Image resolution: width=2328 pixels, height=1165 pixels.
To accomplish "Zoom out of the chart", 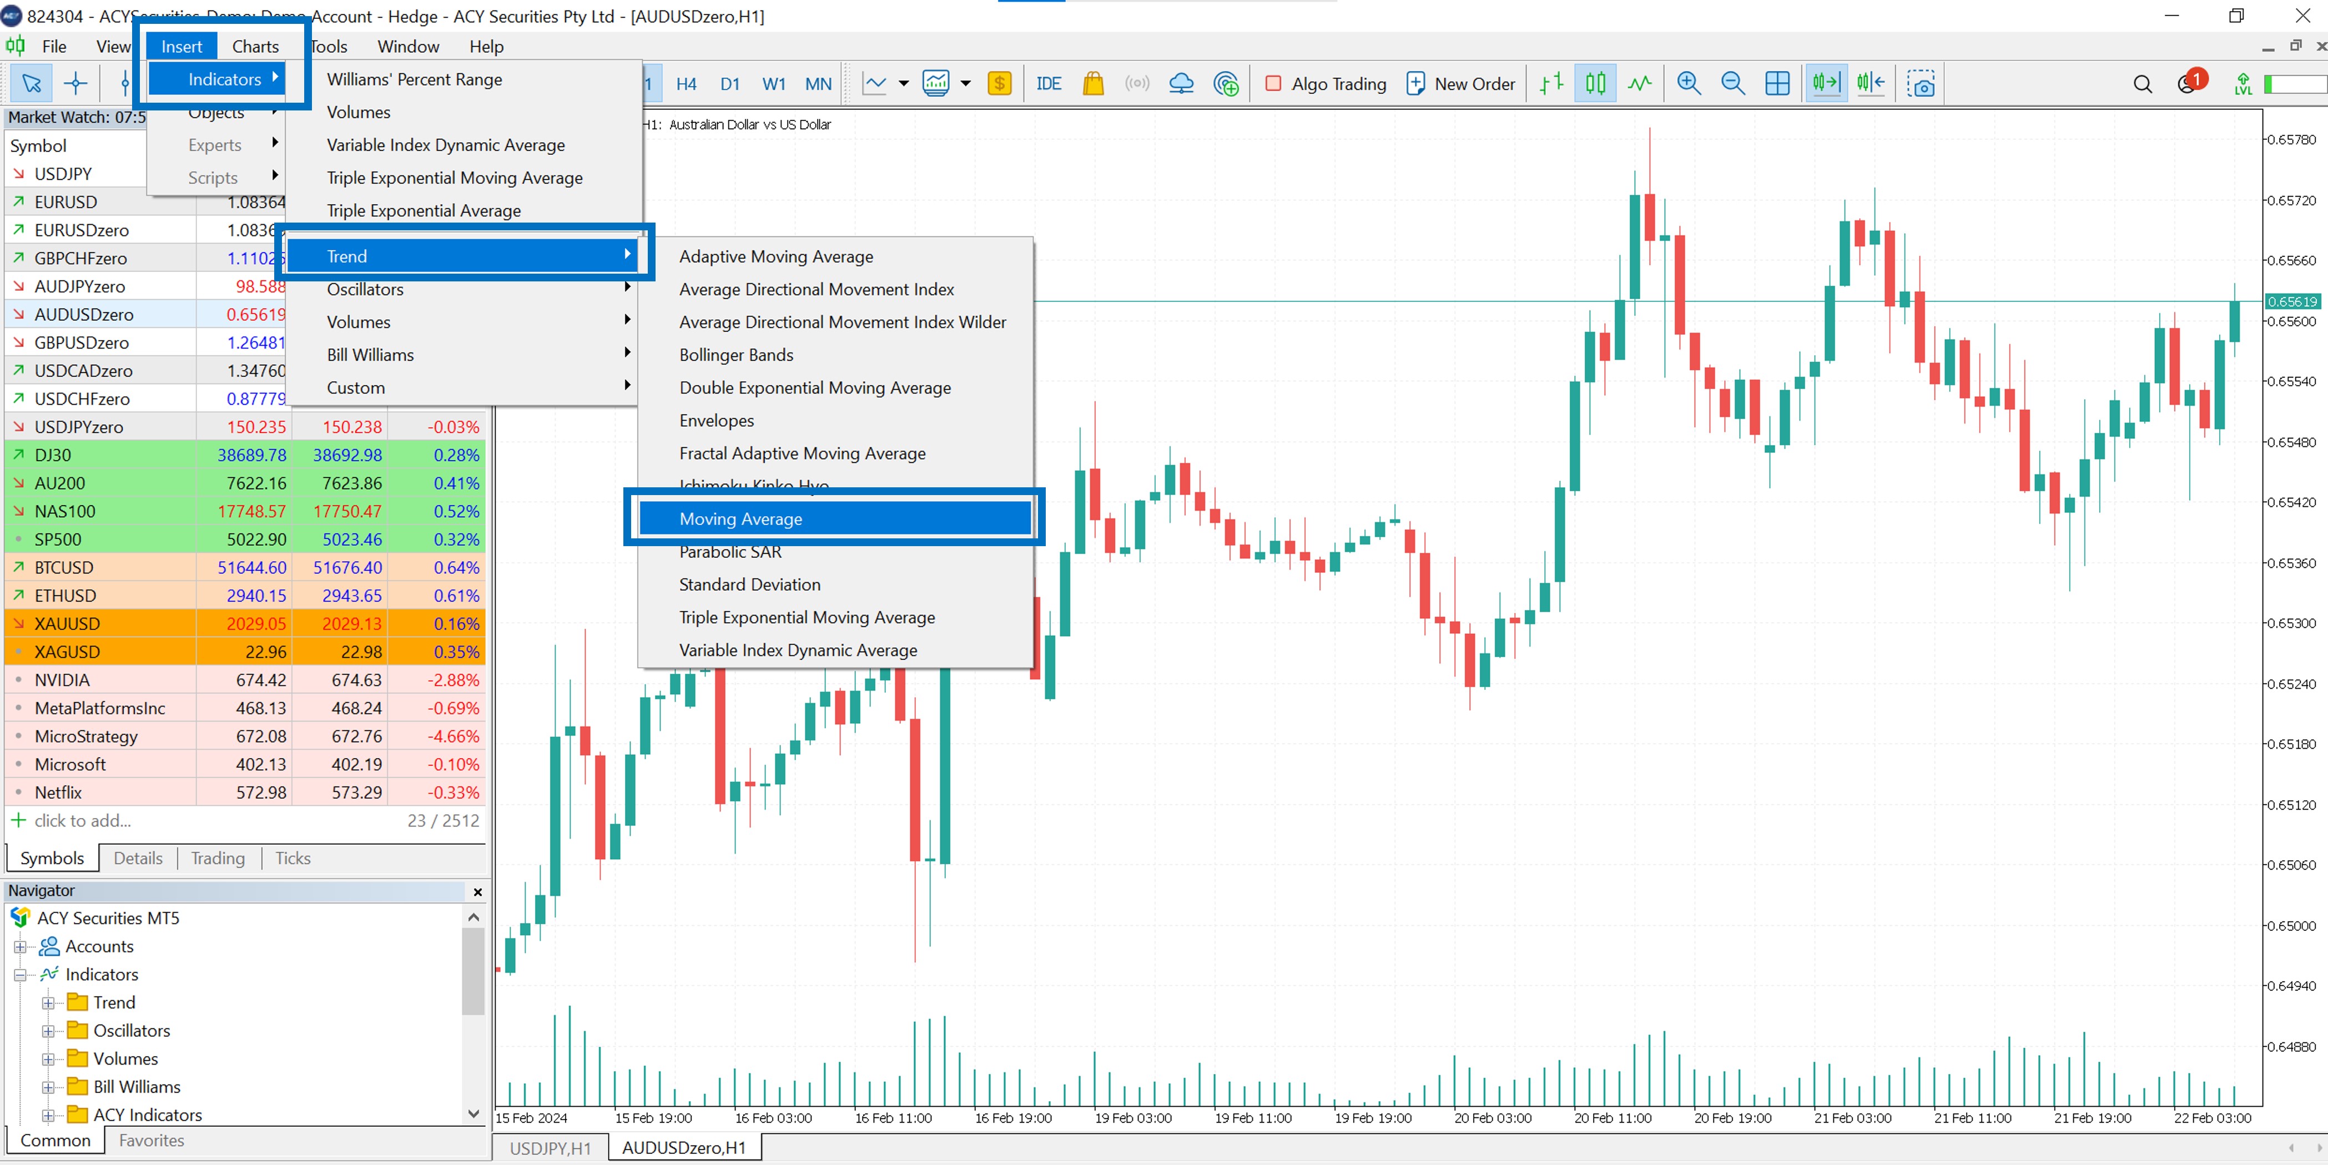I will (1732, 83).
